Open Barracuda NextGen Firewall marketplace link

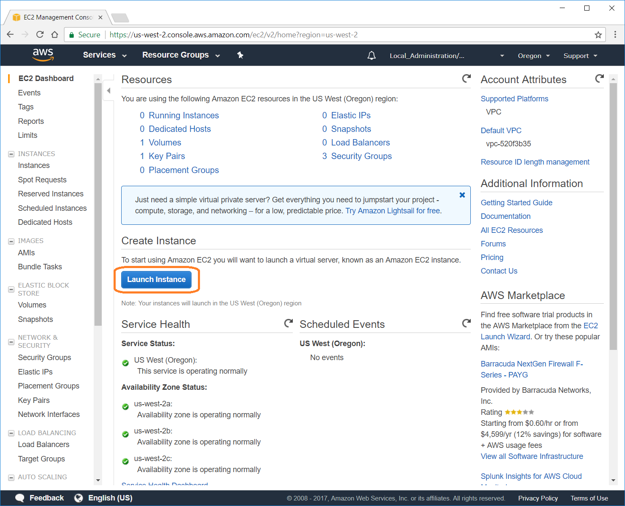click(532, 369)
